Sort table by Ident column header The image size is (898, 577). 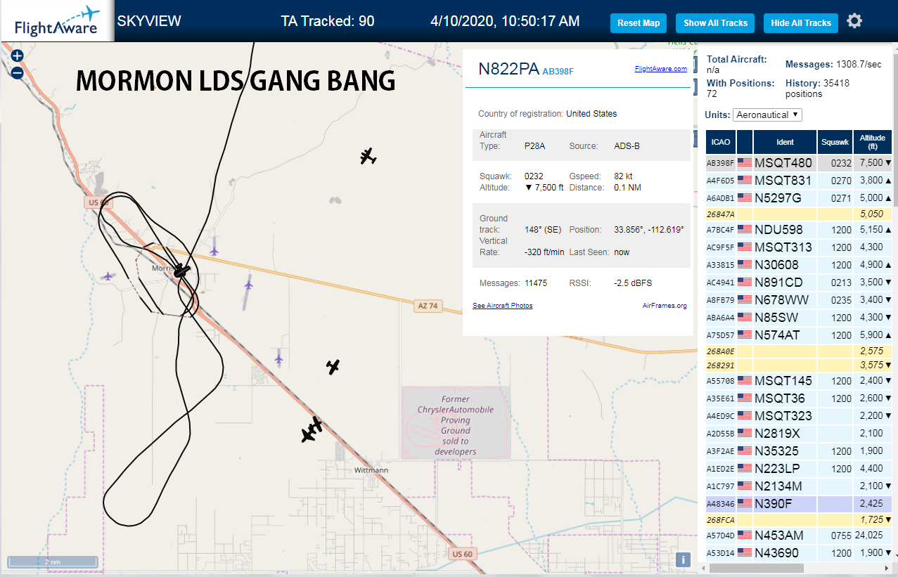(x=785, y=142)
